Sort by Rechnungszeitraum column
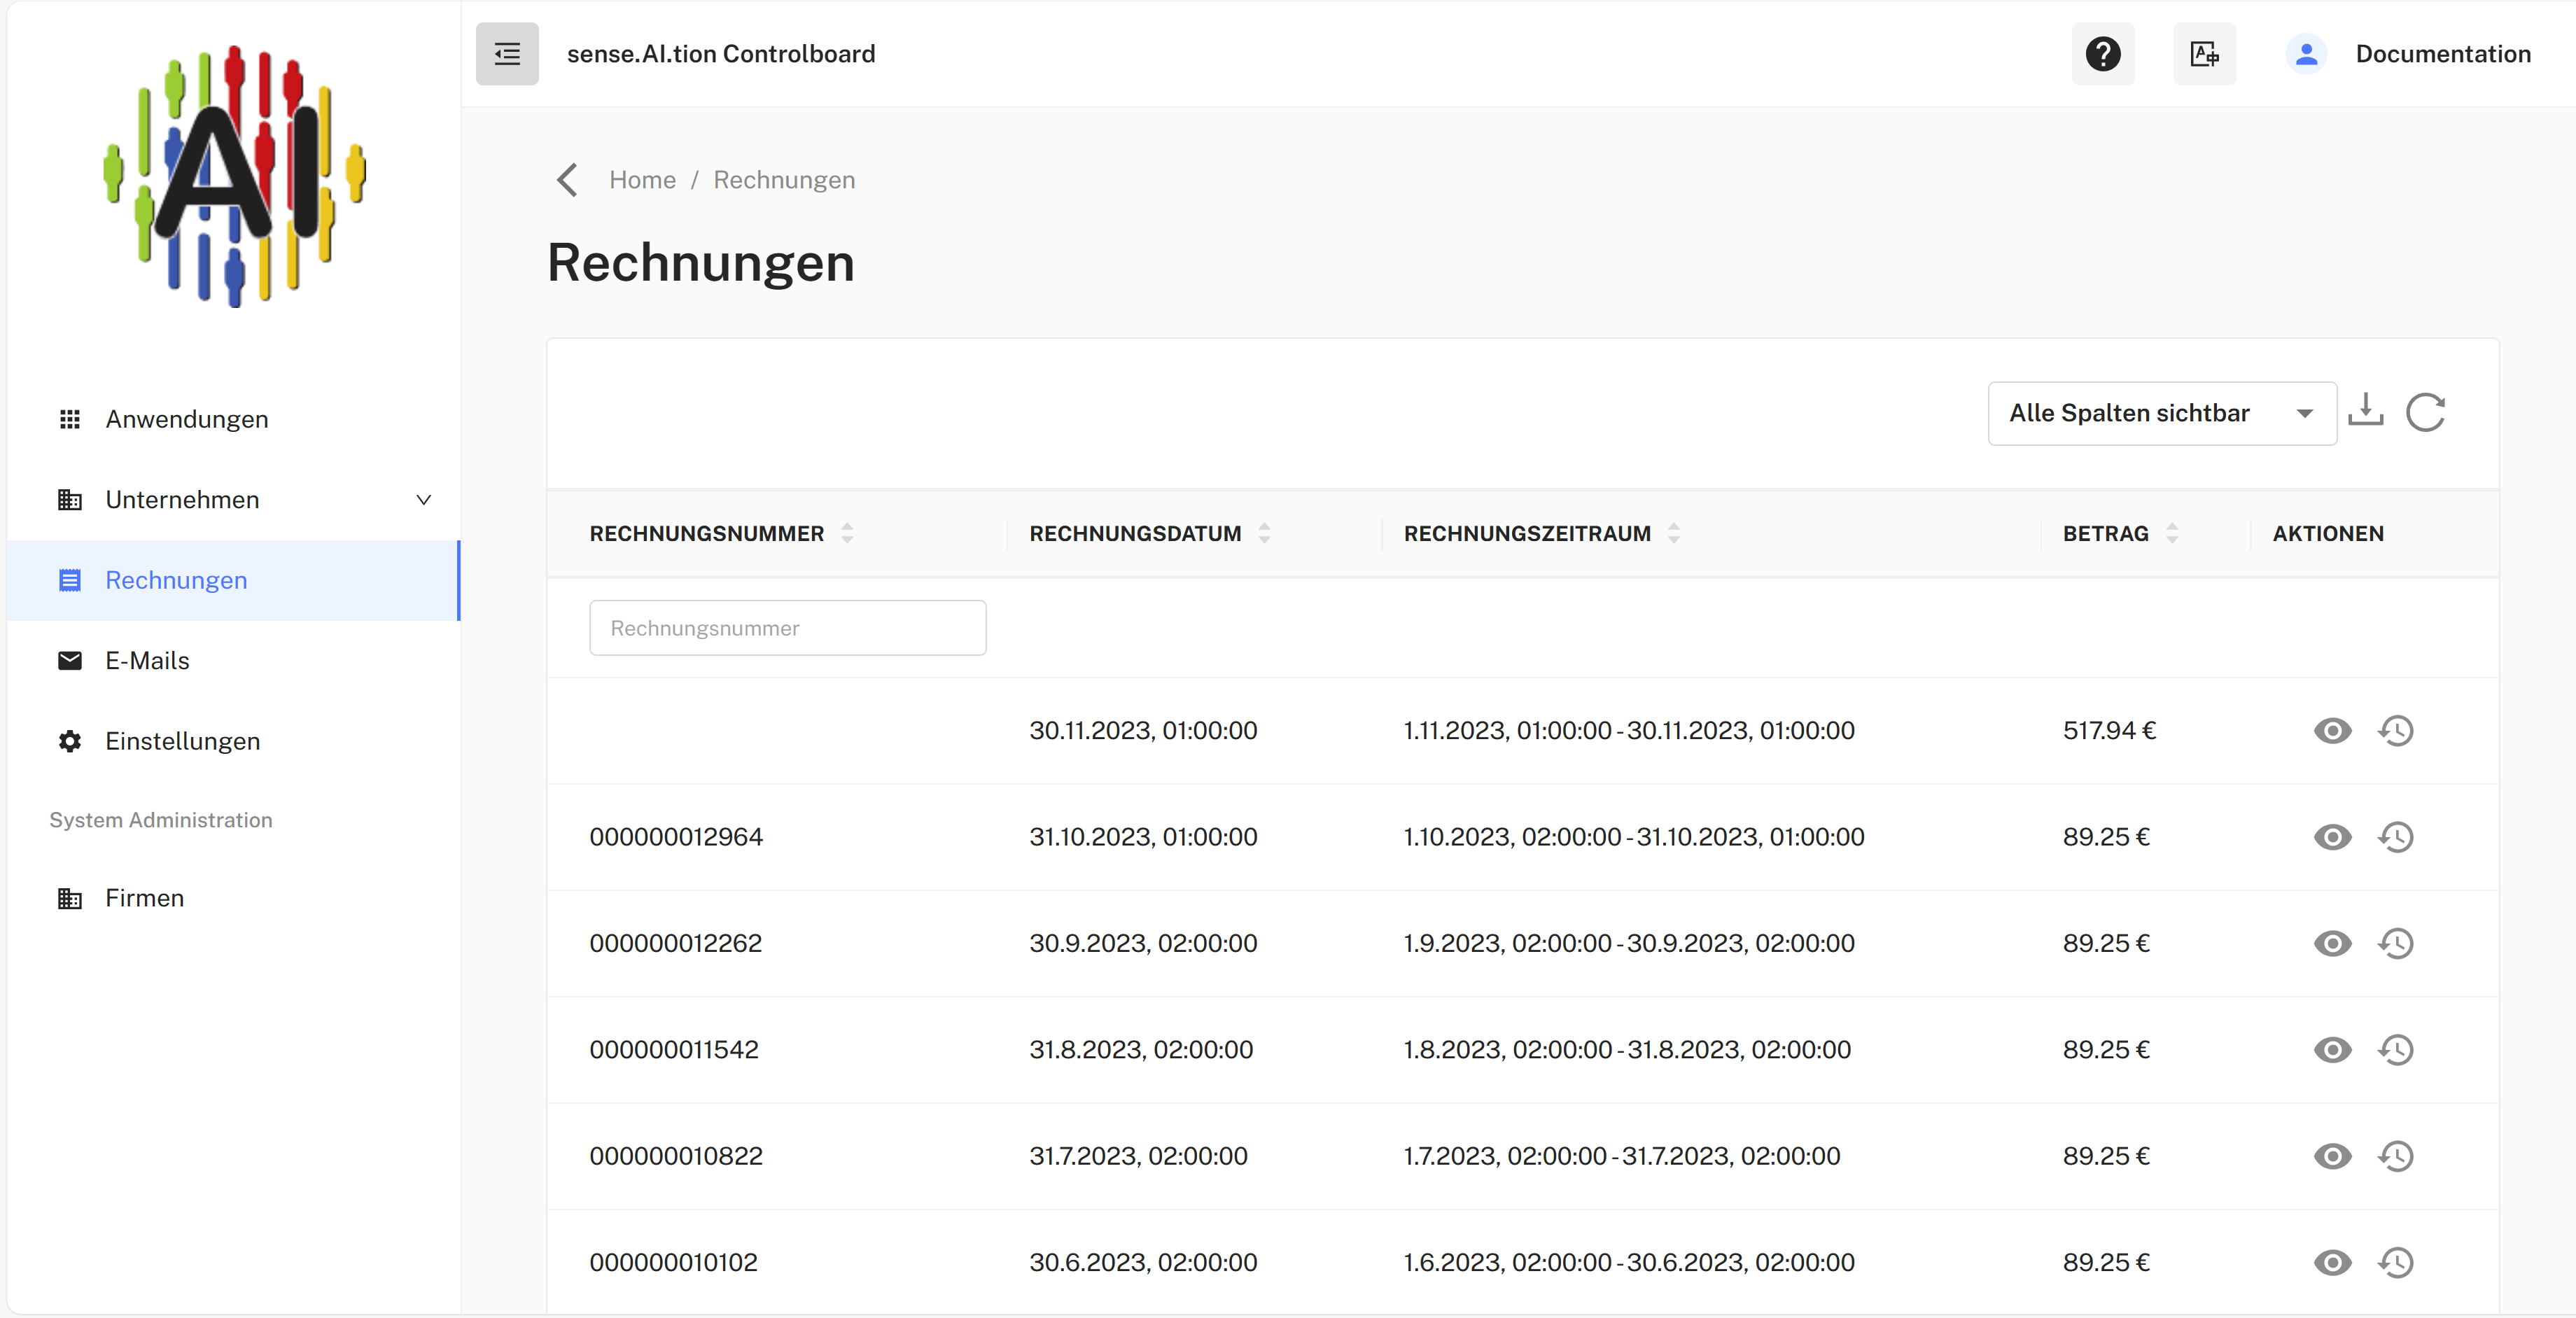 1673,533
